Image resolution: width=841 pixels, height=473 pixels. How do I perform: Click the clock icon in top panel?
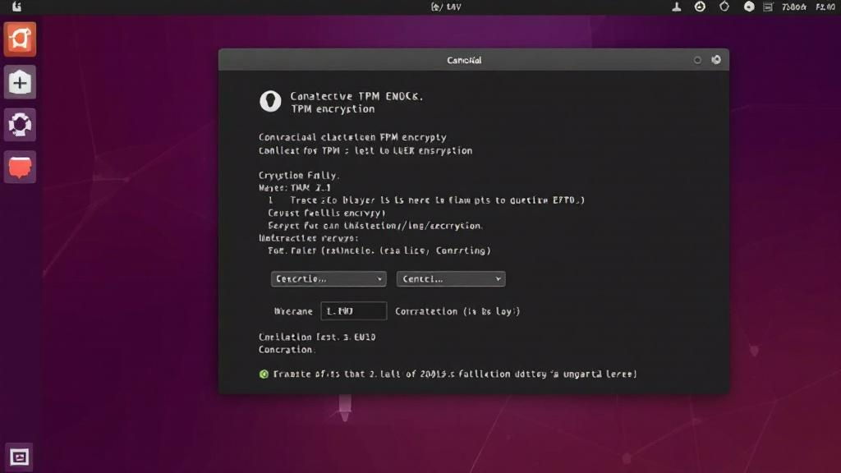pyautogui.click(x=700, y=7)
